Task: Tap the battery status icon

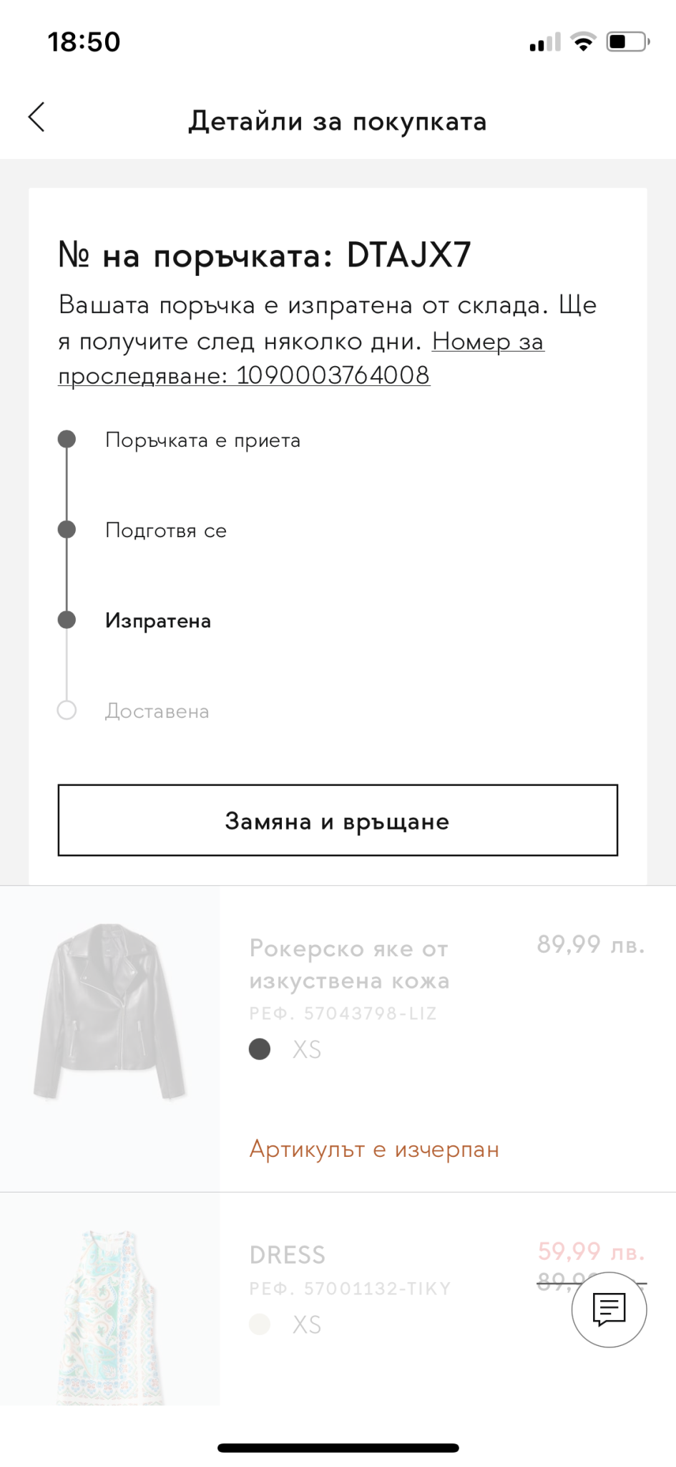Action: tap(627, 42)
